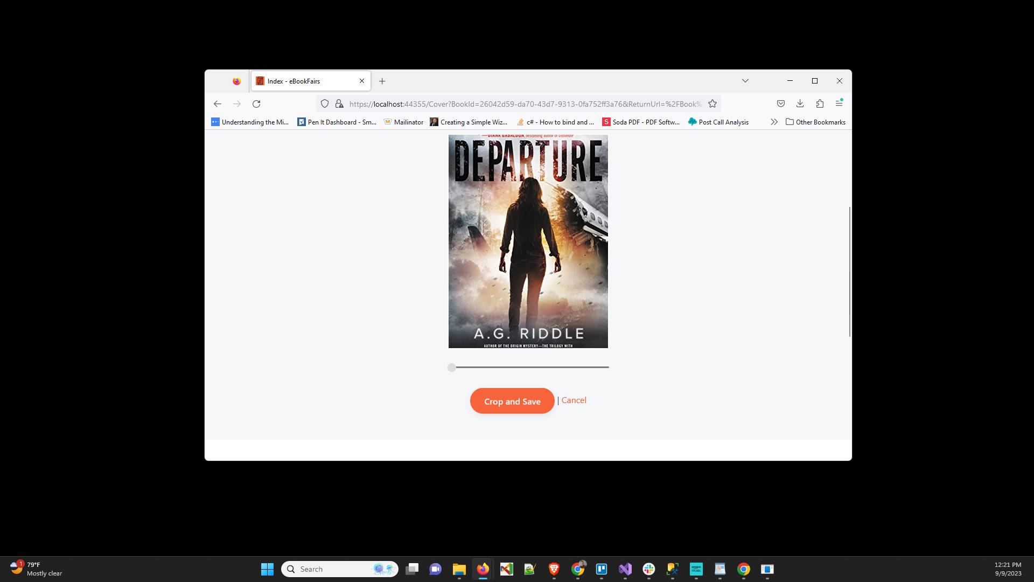Viewport: 1034px width, 582px height.
Task: Open the list of all tabs
Action: pos(745,81)
